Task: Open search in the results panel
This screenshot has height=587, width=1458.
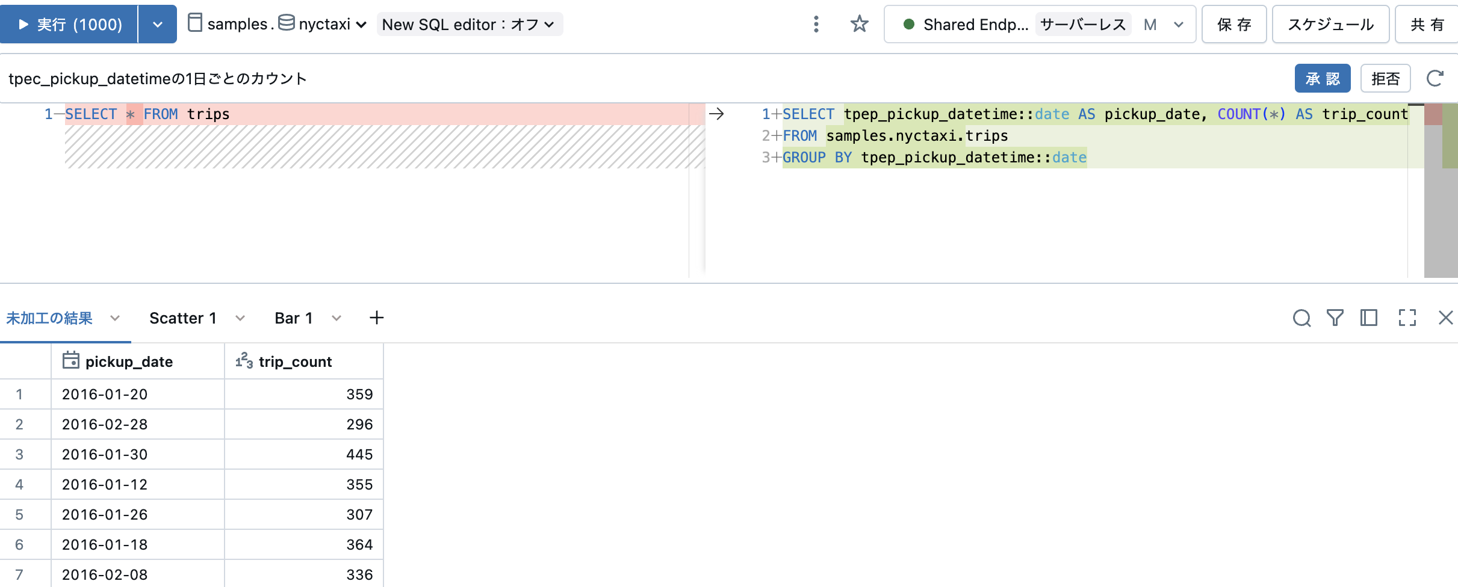Action: [1302, 318]
